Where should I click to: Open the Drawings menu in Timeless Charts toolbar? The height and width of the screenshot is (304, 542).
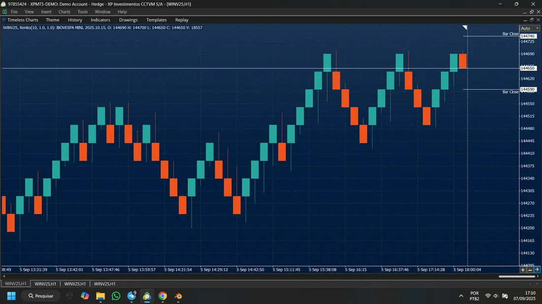(128, 20)
